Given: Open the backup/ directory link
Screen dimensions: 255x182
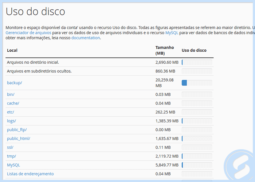Looking at the screenshot, I should (x=15, y=83).
